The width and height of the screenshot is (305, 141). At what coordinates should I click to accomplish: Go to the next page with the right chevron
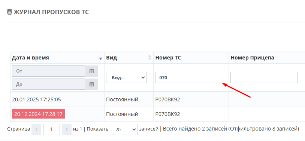click(x=67, y=129)
